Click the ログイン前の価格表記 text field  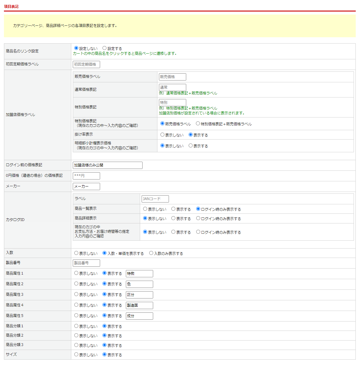coord(107,165)
